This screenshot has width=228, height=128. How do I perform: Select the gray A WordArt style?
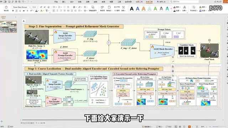tap(161, 9)
